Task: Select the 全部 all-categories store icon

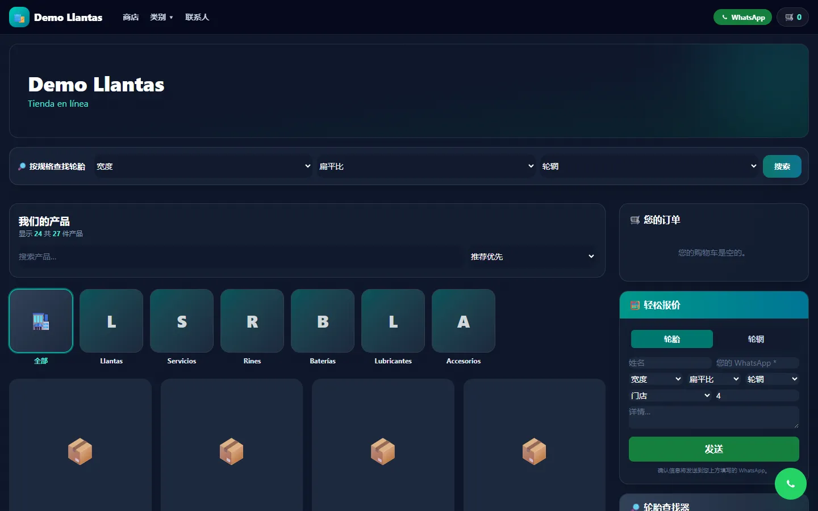Action: [41, 321]
